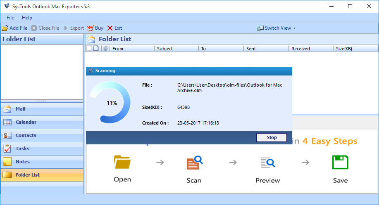Screen dimensions: 379x205
Task: Click the Save step floppy disk icon
Action: point(340,163)
